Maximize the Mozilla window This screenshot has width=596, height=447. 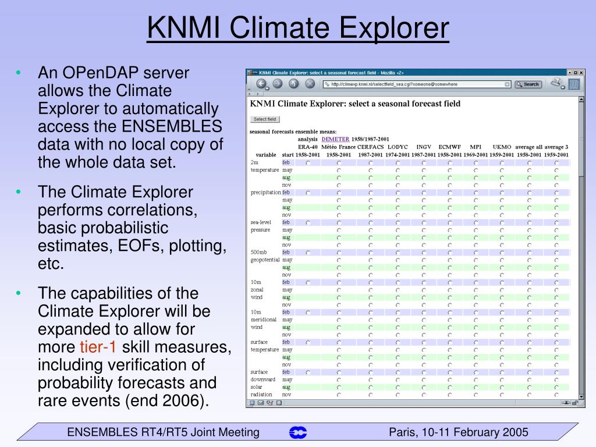[x=576, y=73]
